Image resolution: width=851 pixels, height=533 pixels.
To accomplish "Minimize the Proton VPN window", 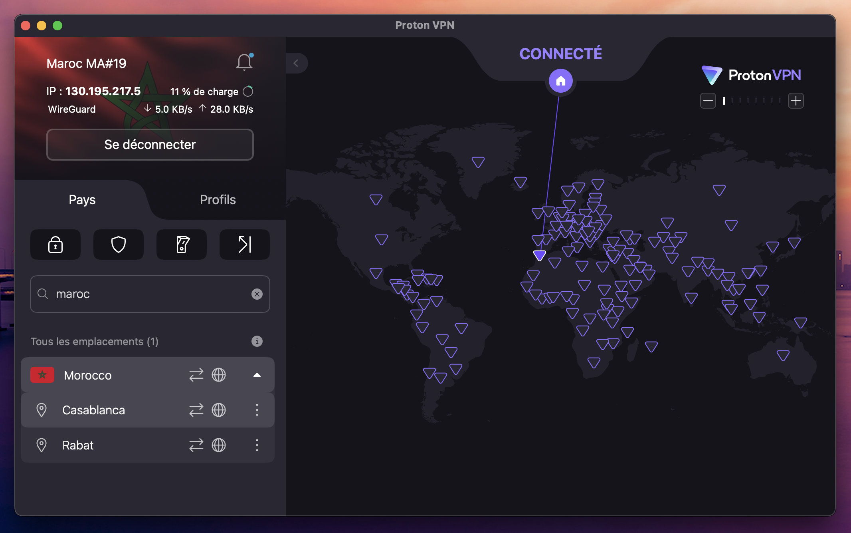I will 42,26.
